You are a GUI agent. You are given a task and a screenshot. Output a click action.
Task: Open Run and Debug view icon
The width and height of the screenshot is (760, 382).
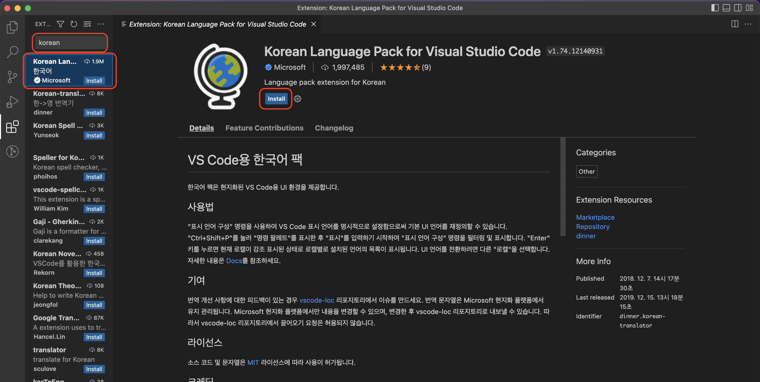[x=12, y=102]
